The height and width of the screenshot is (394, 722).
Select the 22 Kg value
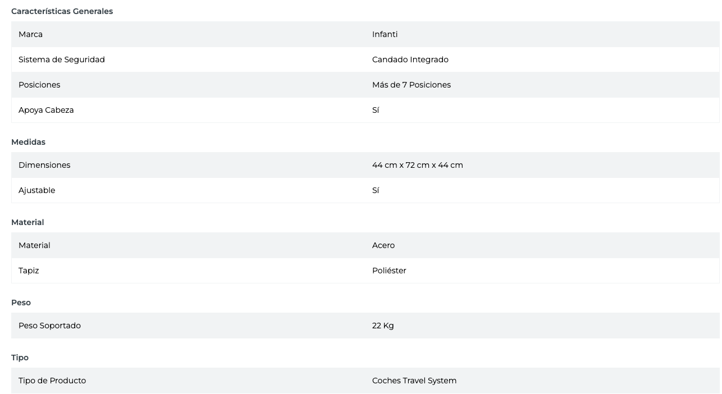(382, 326)
